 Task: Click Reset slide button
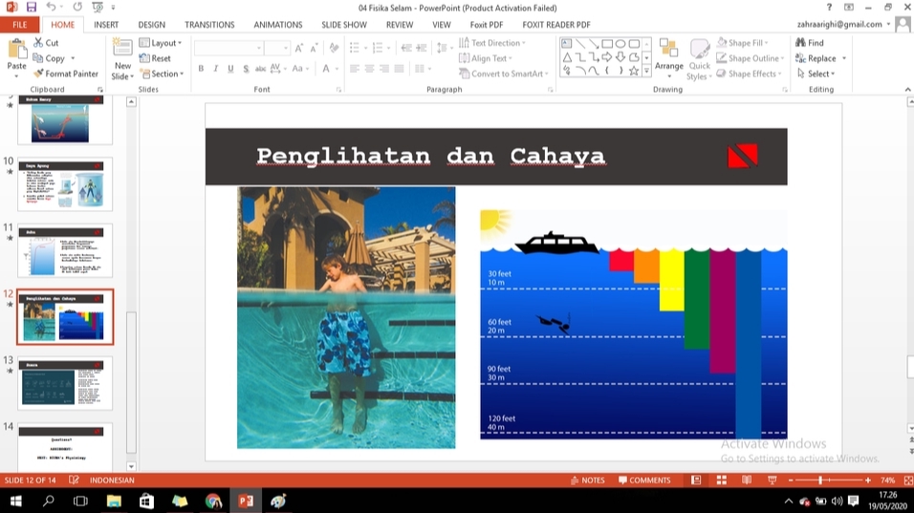click(155, 58)
